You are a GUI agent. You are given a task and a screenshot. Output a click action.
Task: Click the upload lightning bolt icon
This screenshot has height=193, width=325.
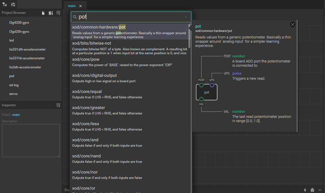(305, 190)
